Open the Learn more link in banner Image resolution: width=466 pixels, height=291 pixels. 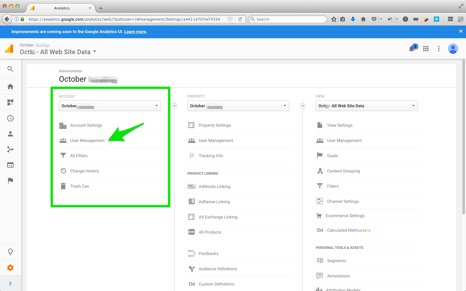[x=135, y=32]
